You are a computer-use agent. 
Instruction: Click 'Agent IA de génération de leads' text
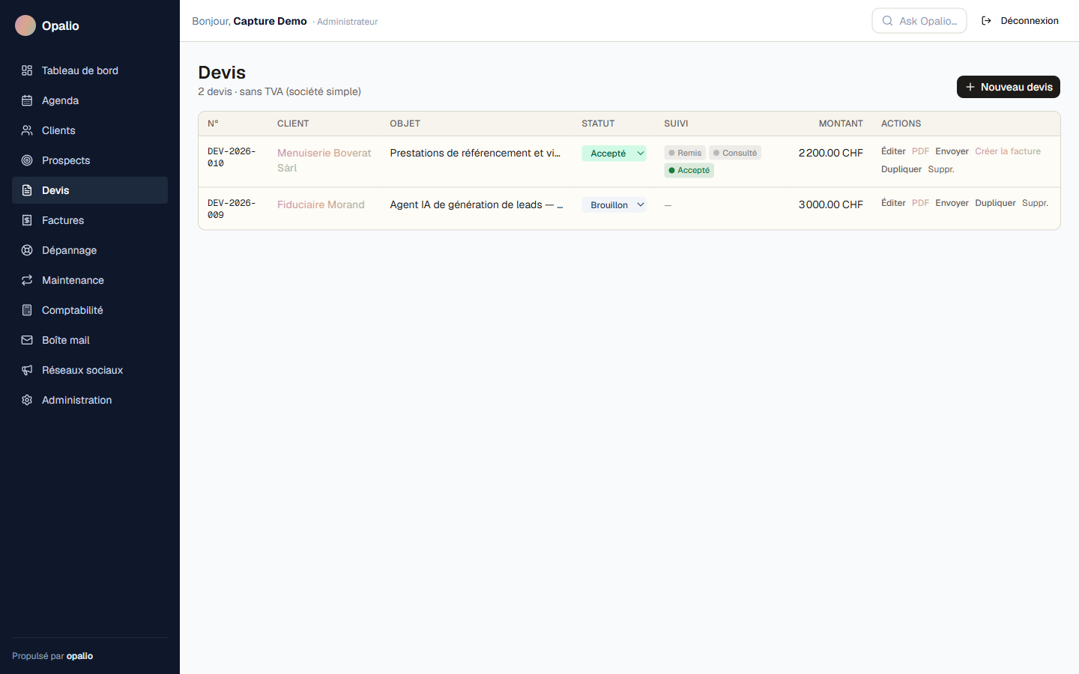pos(477,204)
